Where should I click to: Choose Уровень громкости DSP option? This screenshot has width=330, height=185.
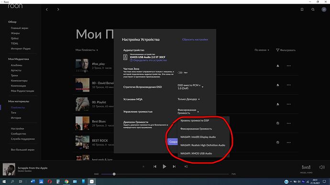tap(195, 121)
